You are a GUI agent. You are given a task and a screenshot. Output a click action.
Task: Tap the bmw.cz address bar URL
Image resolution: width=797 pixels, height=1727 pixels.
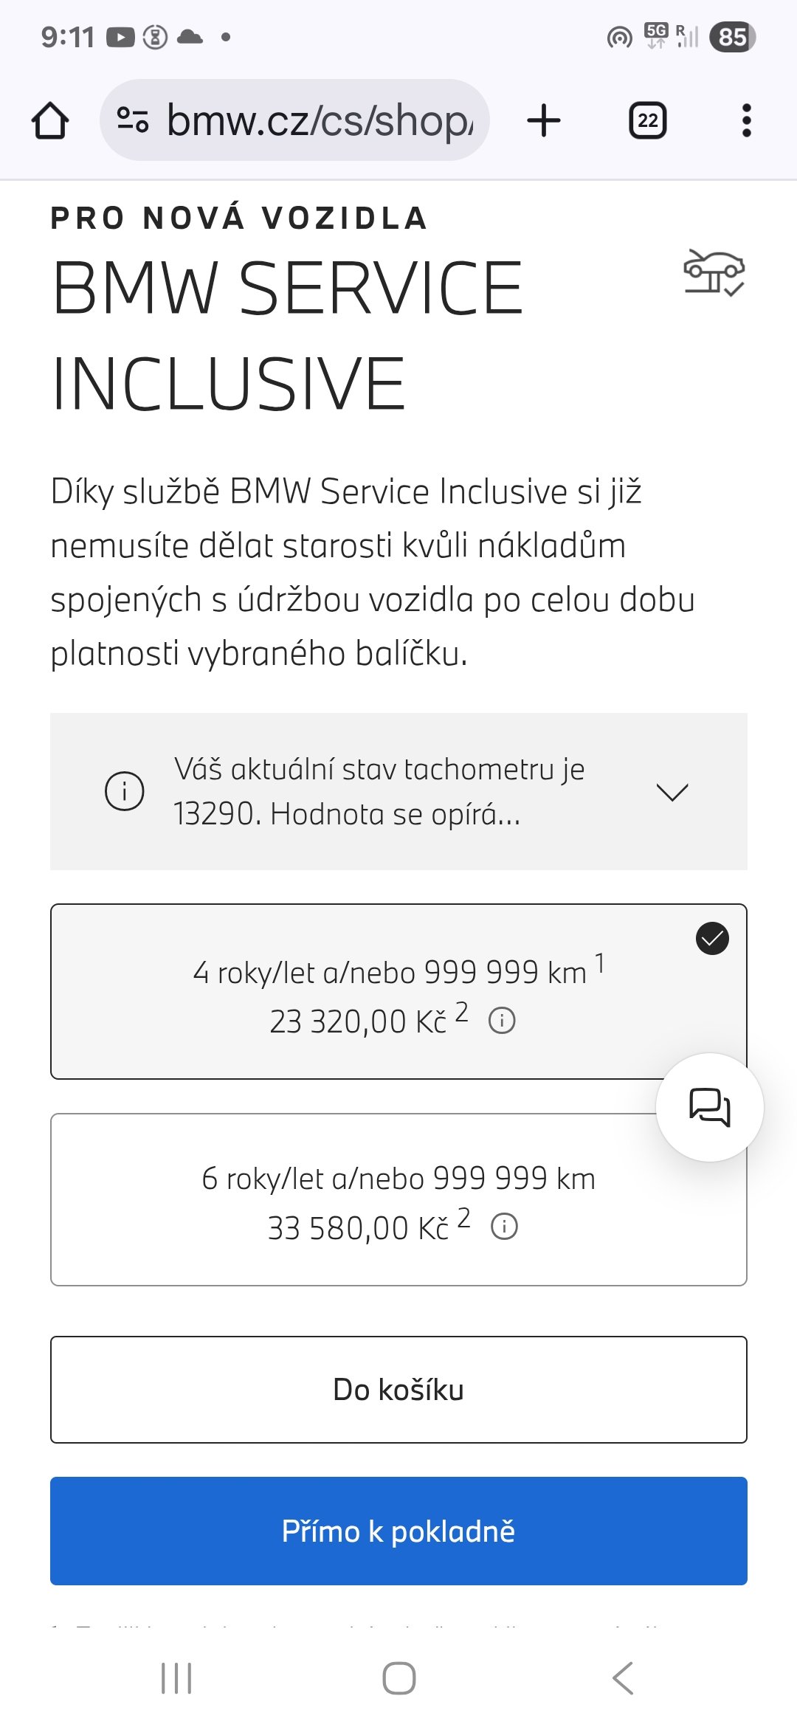tap(319, 120)
